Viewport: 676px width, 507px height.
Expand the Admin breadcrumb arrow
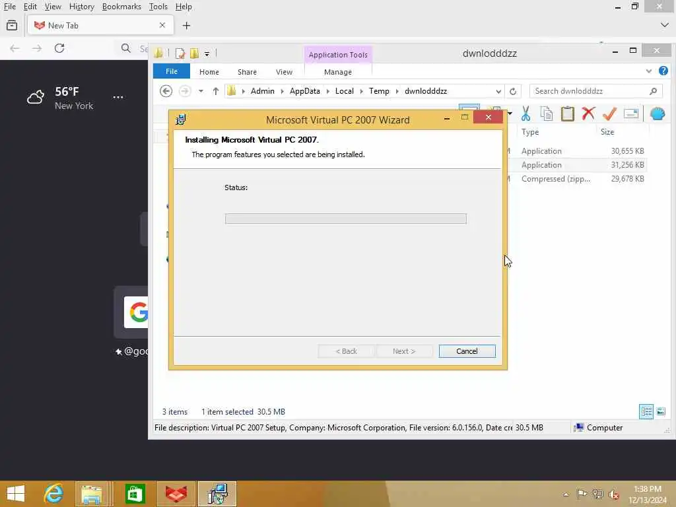(x=282, y=91)
